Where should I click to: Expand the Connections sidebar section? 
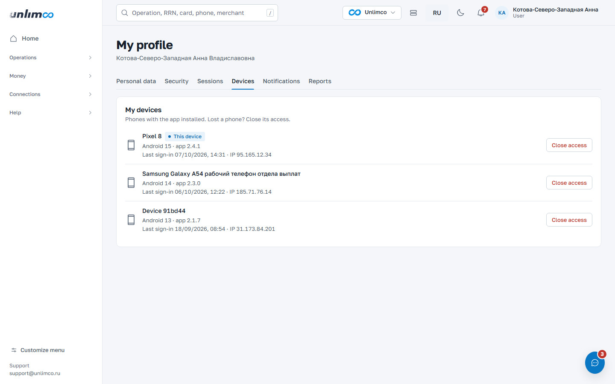click(51, 94)
